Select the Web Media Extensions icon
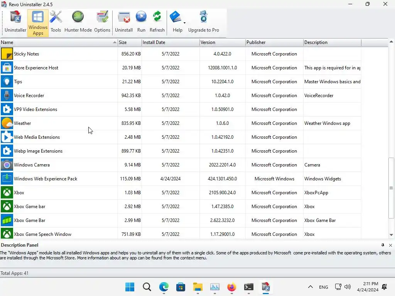Image resolution: width=395 pixels, height=296 pixels. click(7, 137)
